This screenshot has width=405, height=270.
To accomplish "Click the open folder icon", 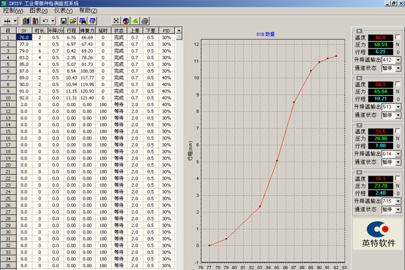I will 73,21.
